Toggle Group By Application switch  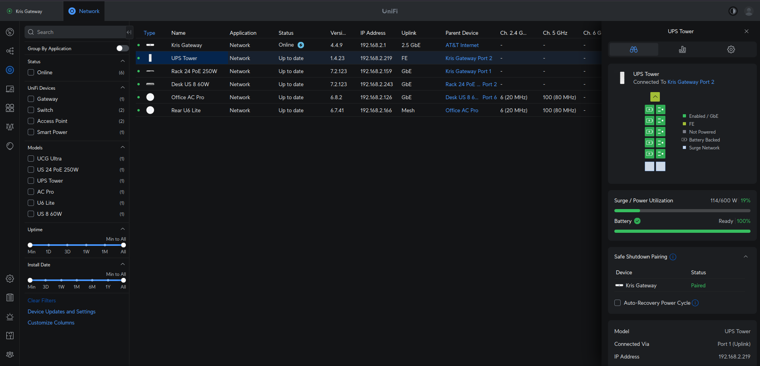(122, 48)
